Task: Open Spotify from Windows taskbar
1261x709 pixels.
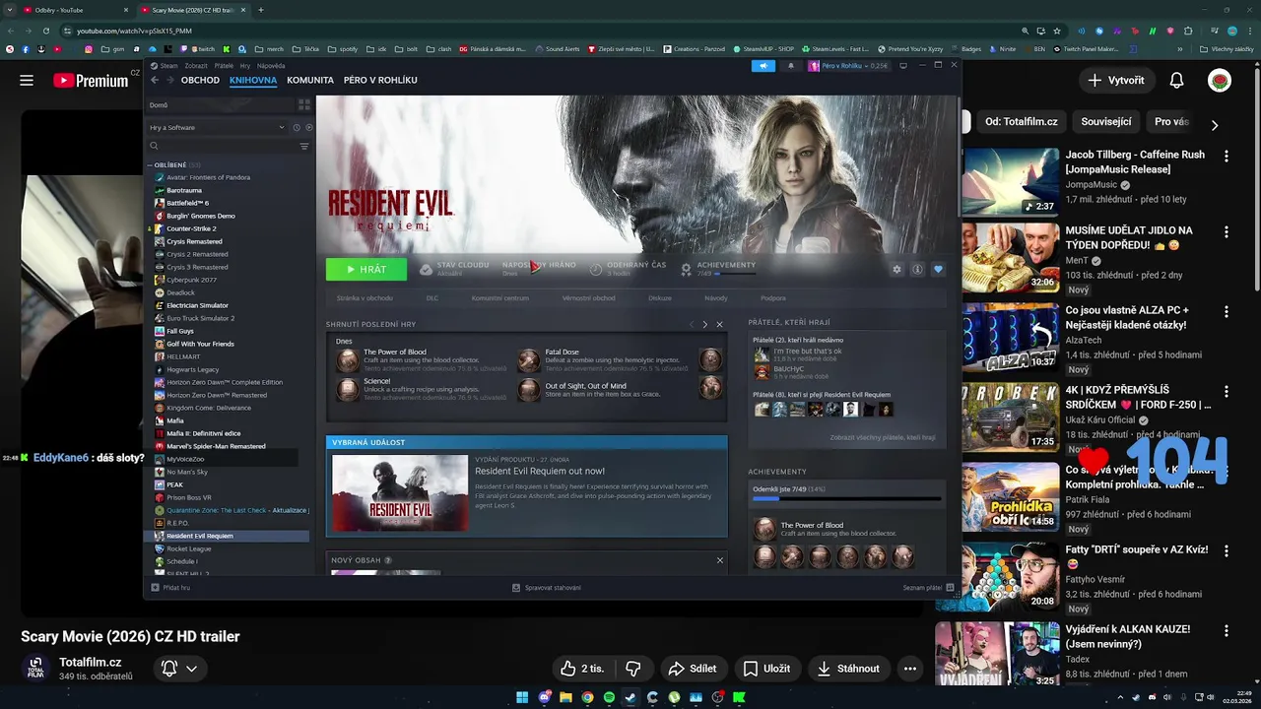Action: pos(609,697)
